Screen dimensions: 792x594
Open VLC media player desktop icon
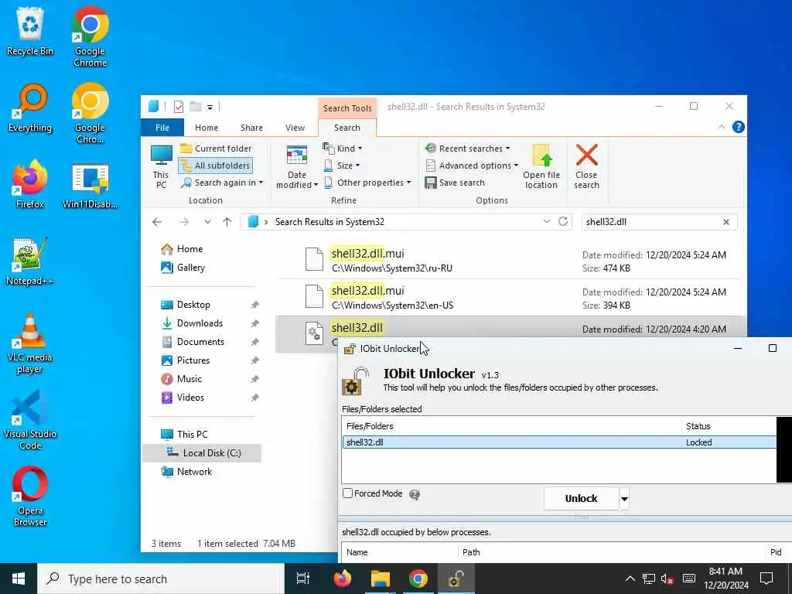(30, 343)
